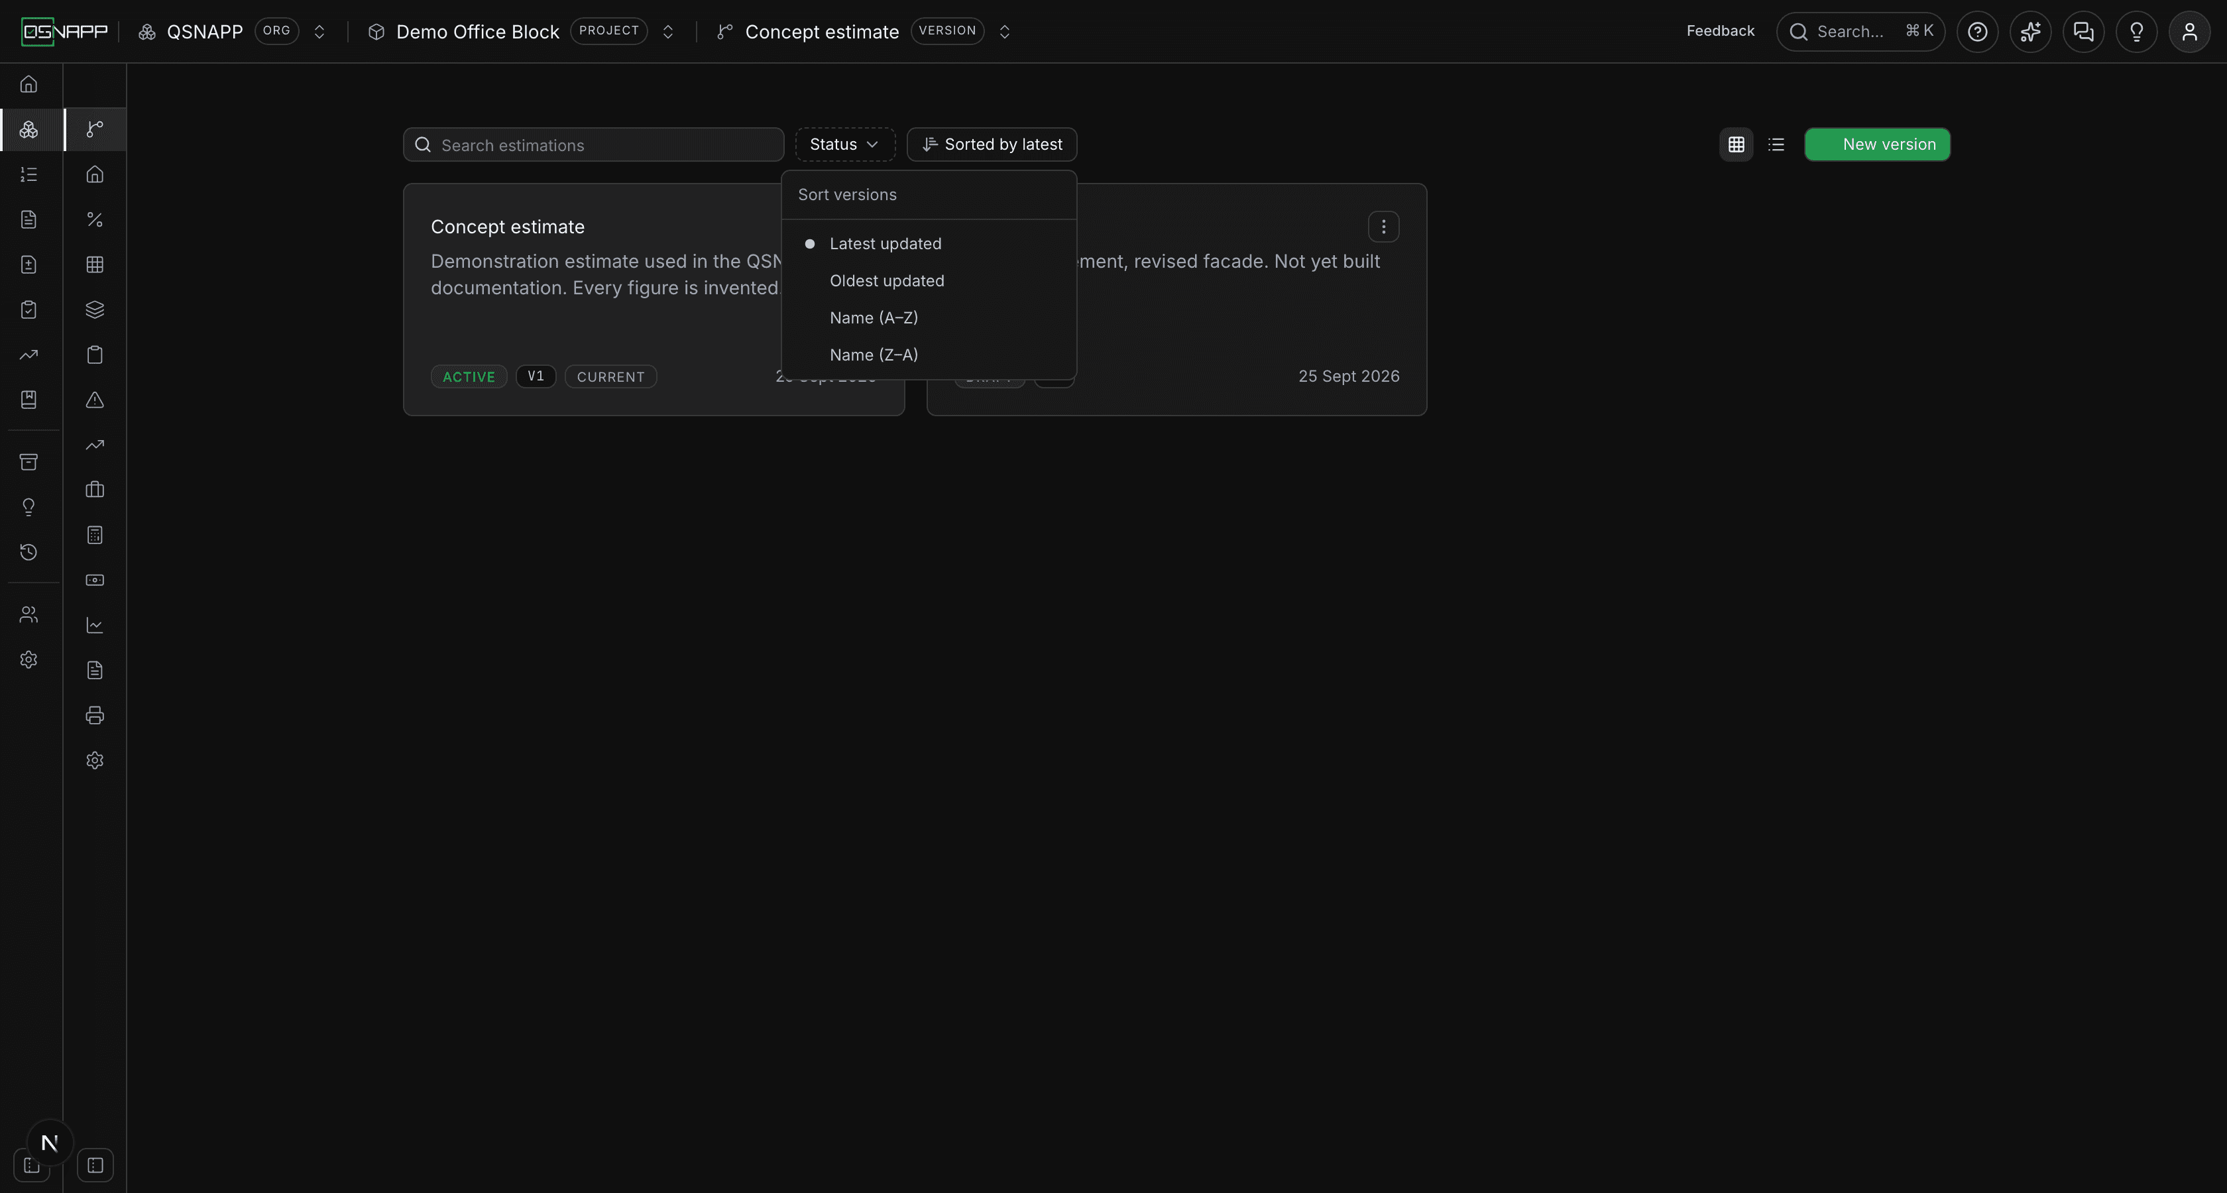The width and height of the screenshot is (2227, 1193).
Task: Open the briefcase icon in secondary sidebar
Action: (x=95, y=489)
